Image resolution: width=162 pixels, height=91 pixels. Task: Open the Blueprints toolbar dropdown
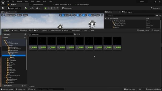(x=32, y=8)
